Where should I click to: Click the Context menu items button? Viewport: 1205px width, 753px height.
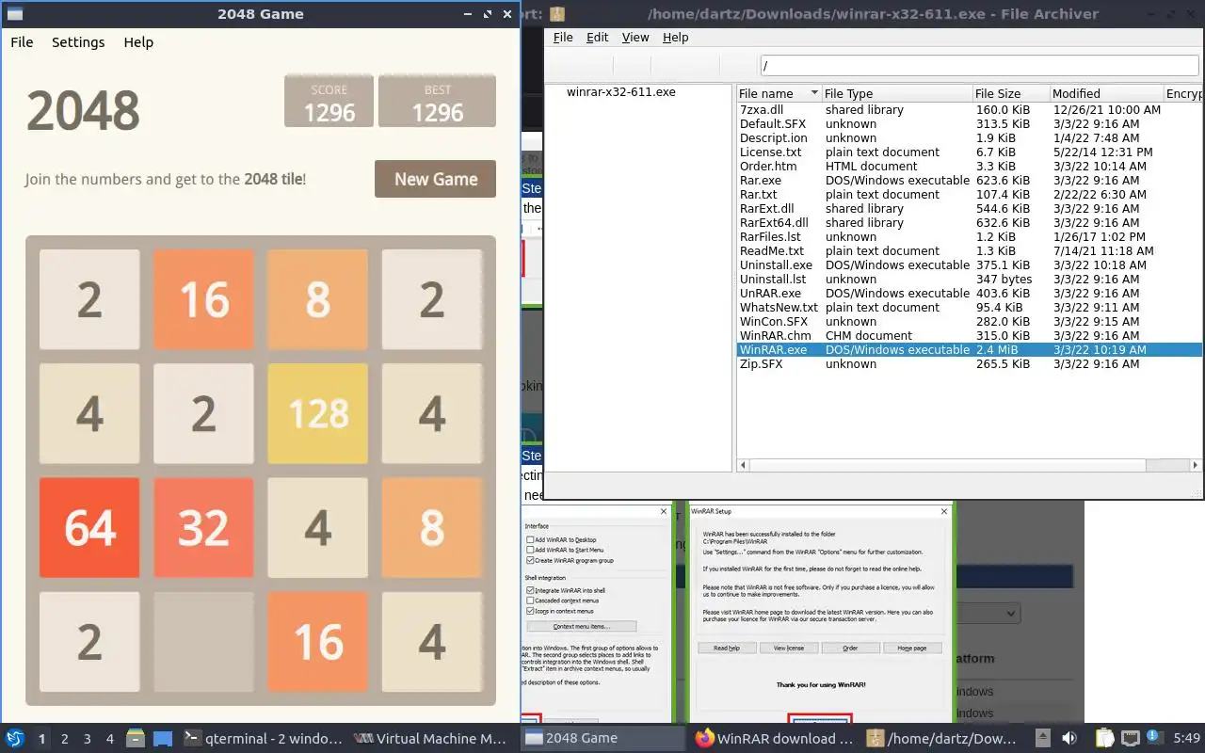tap(582, 627)
